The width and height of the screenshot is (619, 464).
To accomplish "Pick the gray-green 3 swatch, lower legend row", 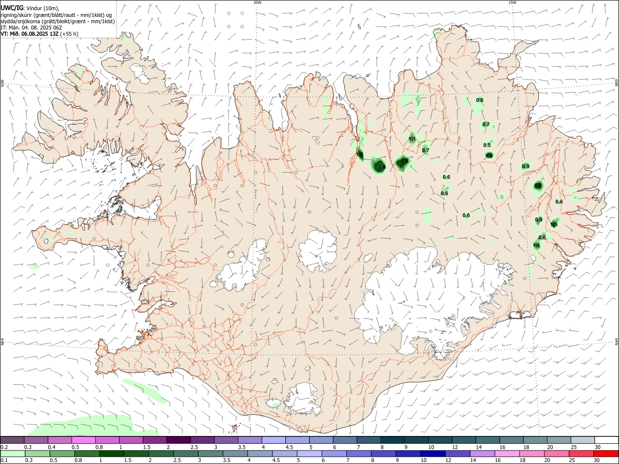I will click(211, 454).
